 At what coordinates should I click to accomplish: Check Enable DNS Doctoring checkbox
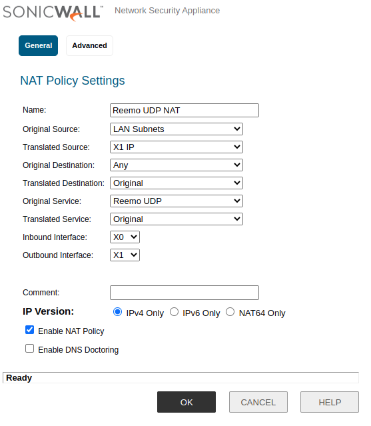[29, 349]
